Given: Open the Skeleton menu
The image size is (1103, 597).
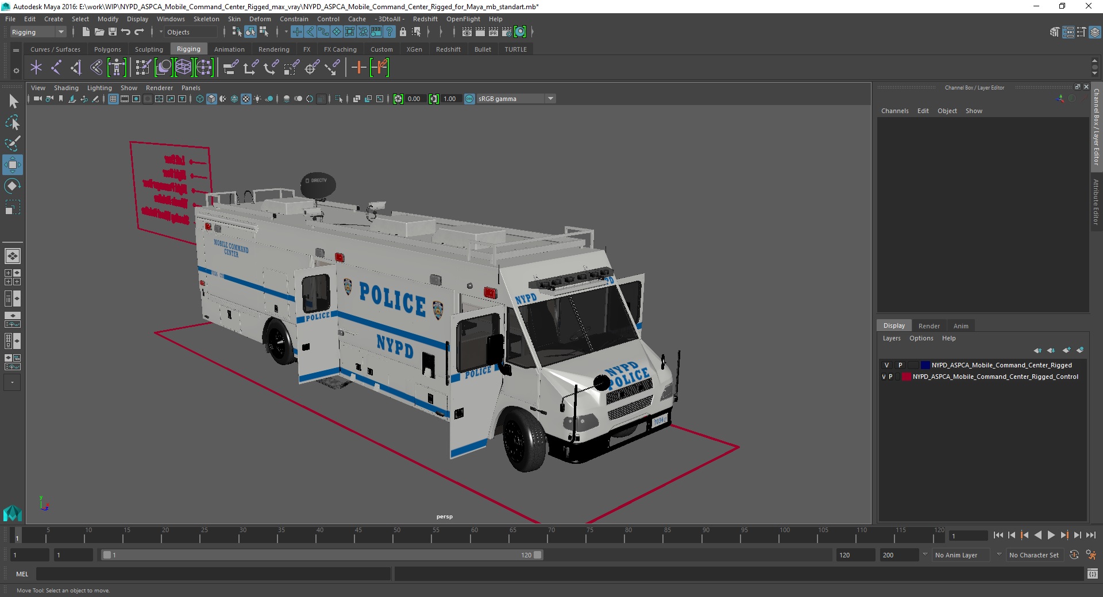Looking at the screenshot, I should coord(206,19).
